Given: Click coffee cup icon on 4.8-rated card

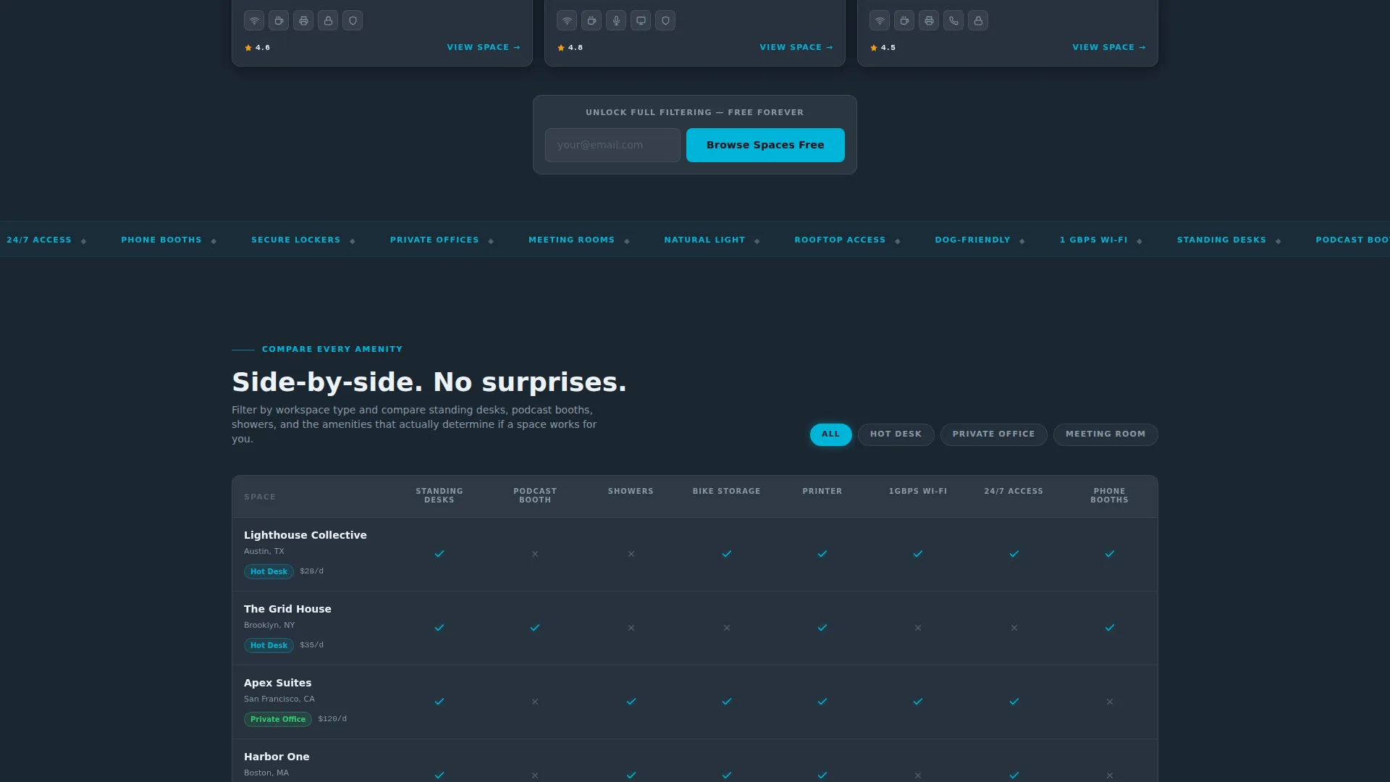Looking at the screenshot, I should pyautogui.click(x=591, y=21).
